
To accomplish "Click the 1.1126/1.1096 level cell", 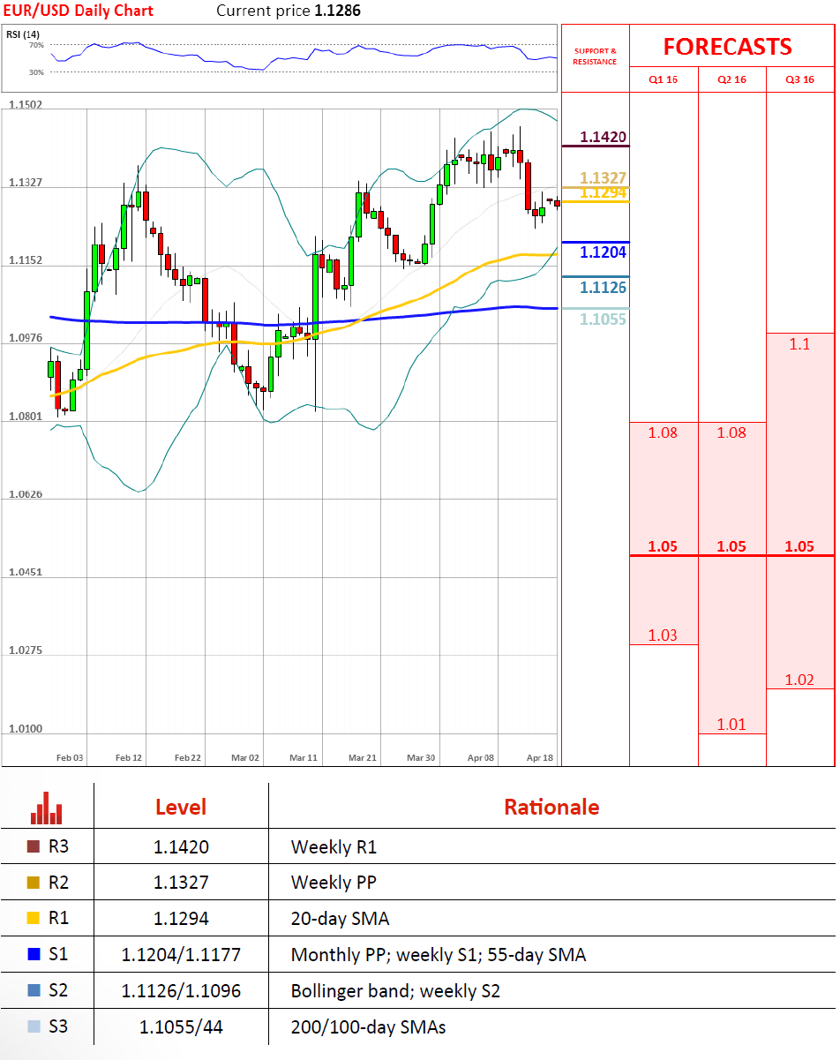I will coord(181,991).
